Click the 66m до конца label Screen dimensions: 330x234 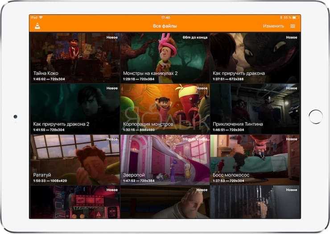pos(195,37)
